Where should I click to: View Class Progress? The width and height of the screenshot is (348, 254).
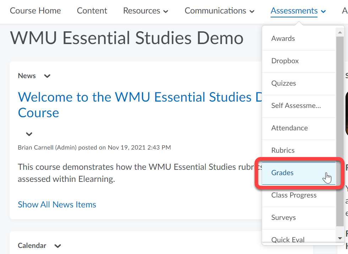294,195
